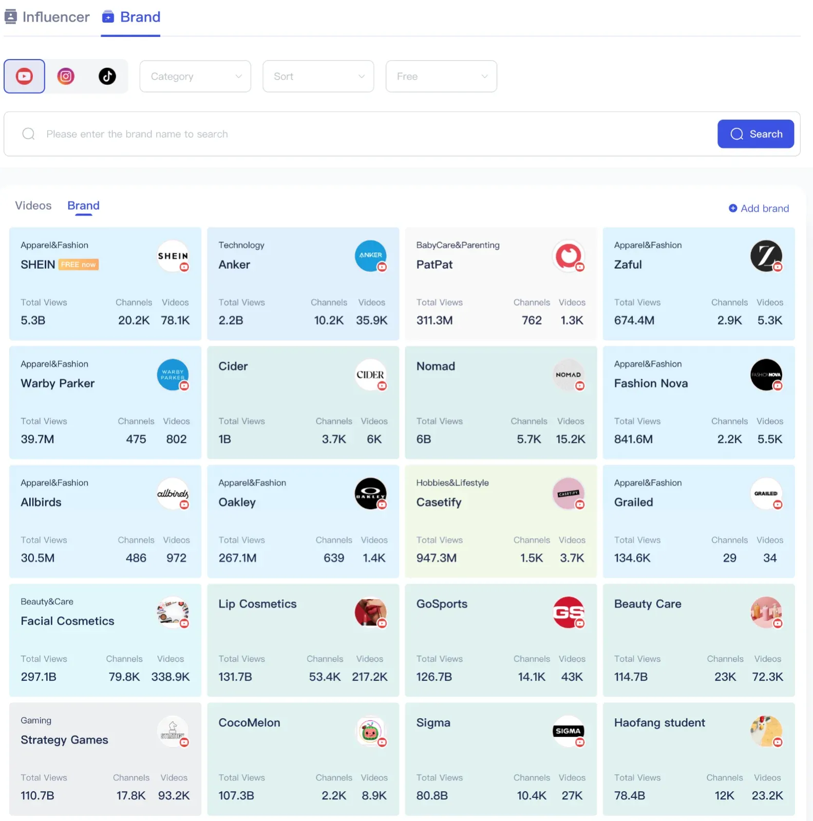This screenshot has height=821, width=813.
Task: Click the Haofang student brand name
Action: click(x=659, y=722)
